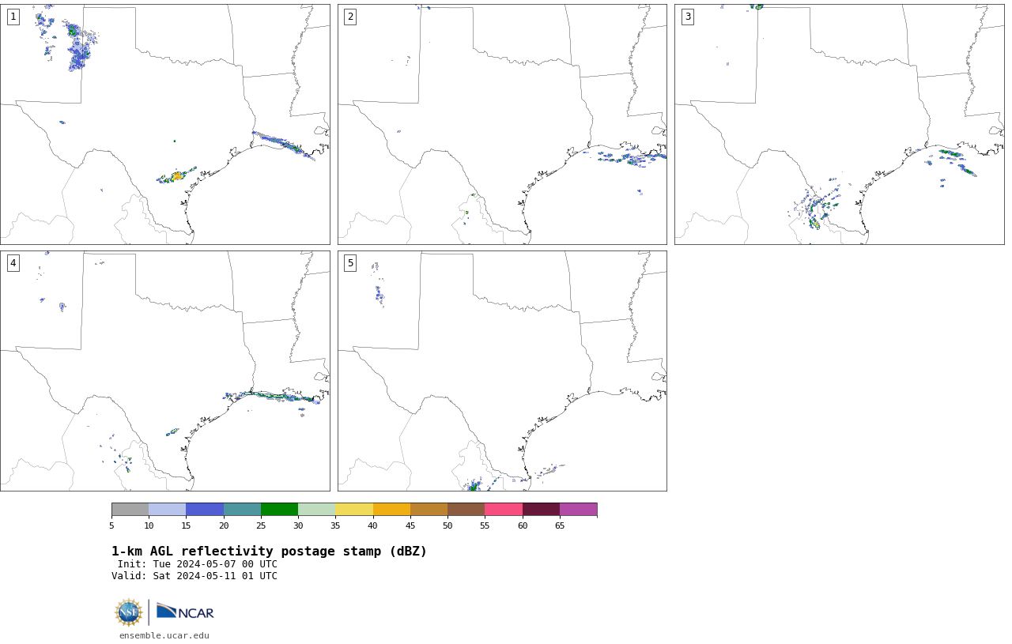The height and width of the screenshot is (644, 1012).
Task: Open ensemble member 2 reflectivity map
Action: point(502,124)
